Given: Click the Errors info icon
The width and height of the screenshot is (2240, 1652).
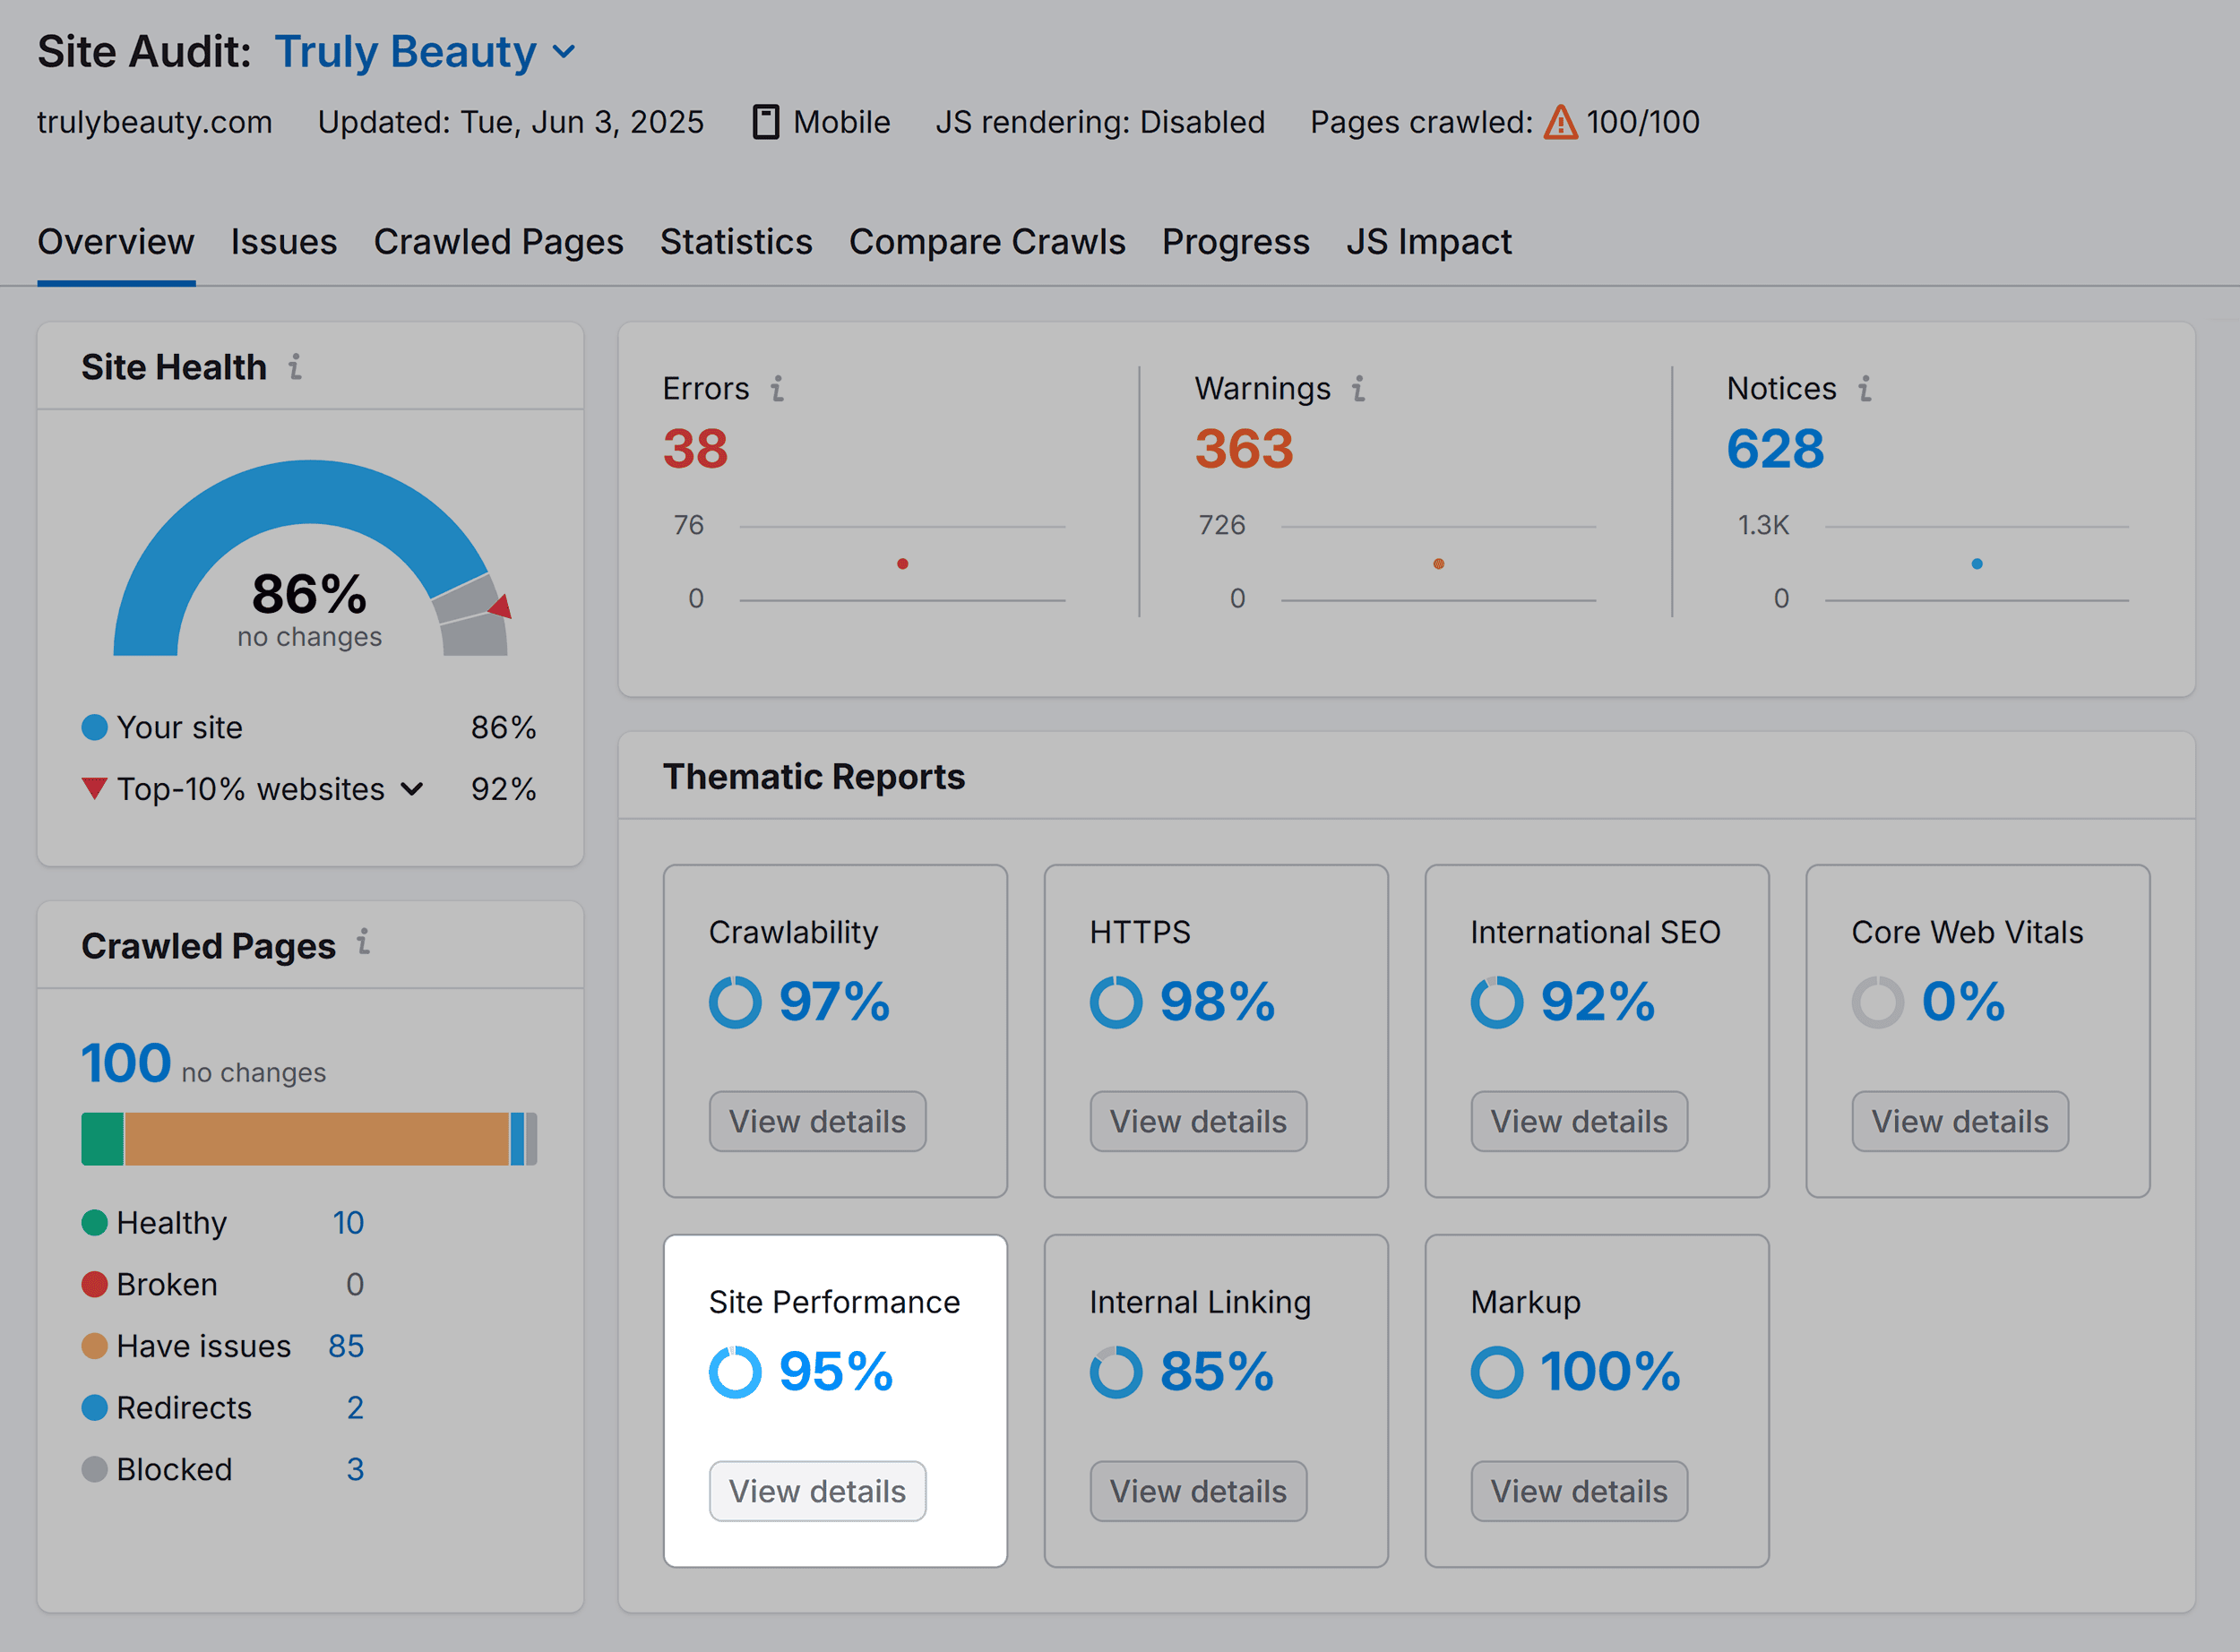Looking at the screenshot, I should (x=777, y=388).
